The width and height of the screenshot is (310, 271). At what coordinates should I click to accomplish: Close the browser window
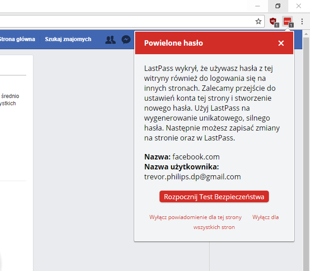(299, 6)
